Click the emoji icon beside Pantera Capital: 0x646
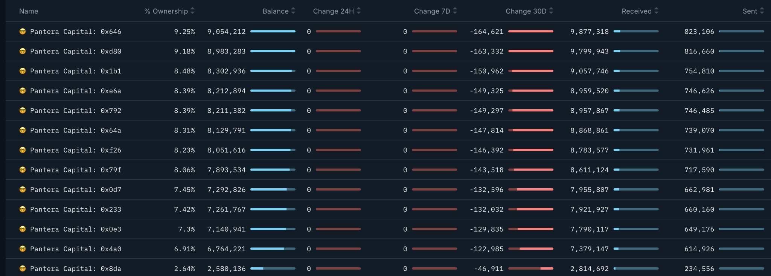 coord(23,32)
